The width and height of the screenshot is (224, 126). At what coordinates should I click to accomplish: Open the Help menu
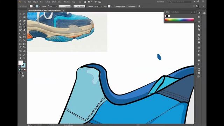73,2
